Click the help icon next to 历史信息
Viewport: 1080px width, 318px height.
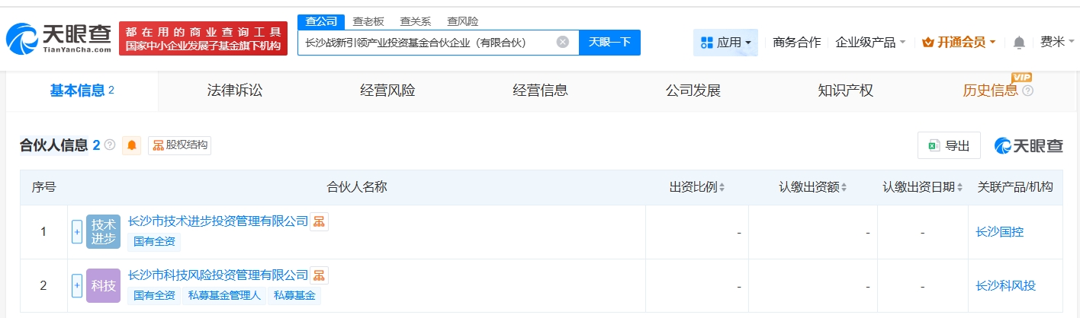1027,91
